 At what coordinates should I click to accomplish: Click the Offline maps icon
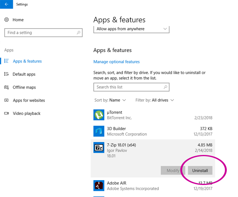[6, 87]
